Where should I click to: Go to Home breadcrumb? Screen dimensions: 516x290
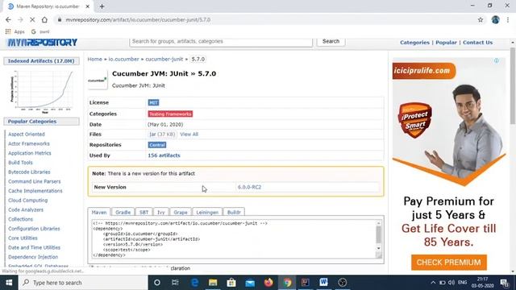tap(95, 59)
